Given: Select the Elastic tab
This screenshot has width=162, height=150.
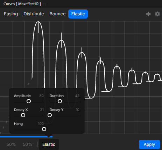Looking at the screenshot, I should point(78,14).
